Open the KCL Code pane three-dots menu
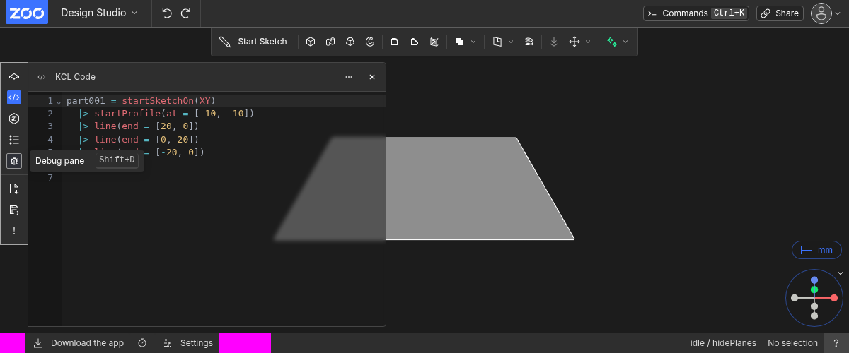 click(x=349, y=77)
